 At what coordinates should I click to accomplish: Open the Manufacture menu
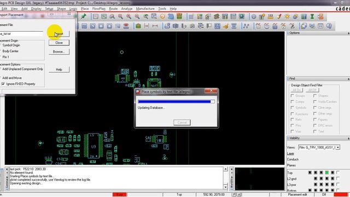click(145, 9)
